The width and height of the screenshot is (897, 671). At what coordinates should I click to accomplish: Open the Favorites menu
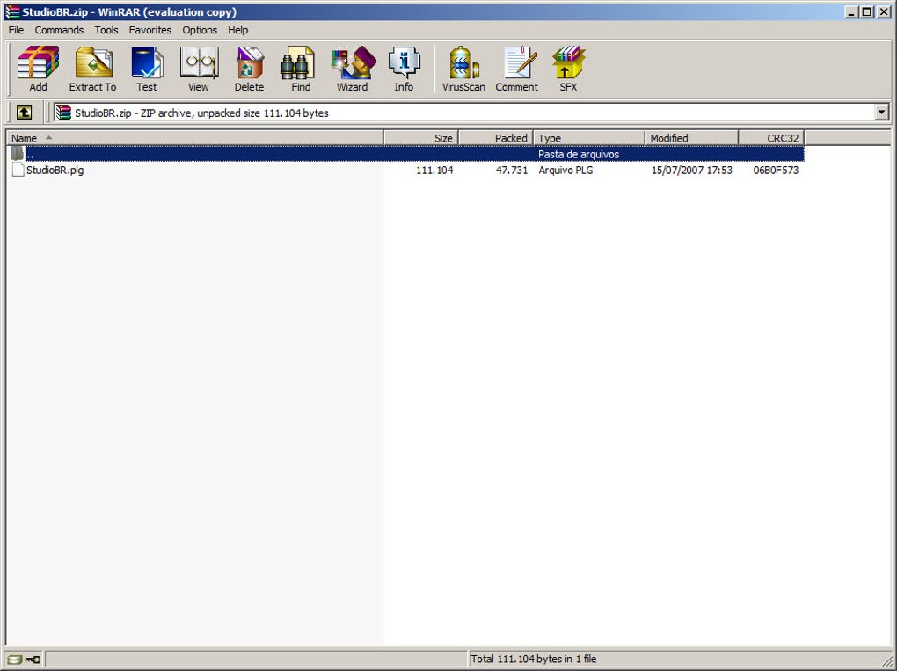tap(149, 30)
